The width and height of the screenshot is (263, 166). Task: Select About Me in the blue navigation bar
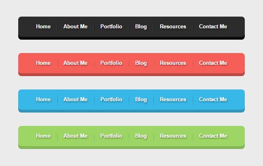pyautogui.click(x=75, y=100)
